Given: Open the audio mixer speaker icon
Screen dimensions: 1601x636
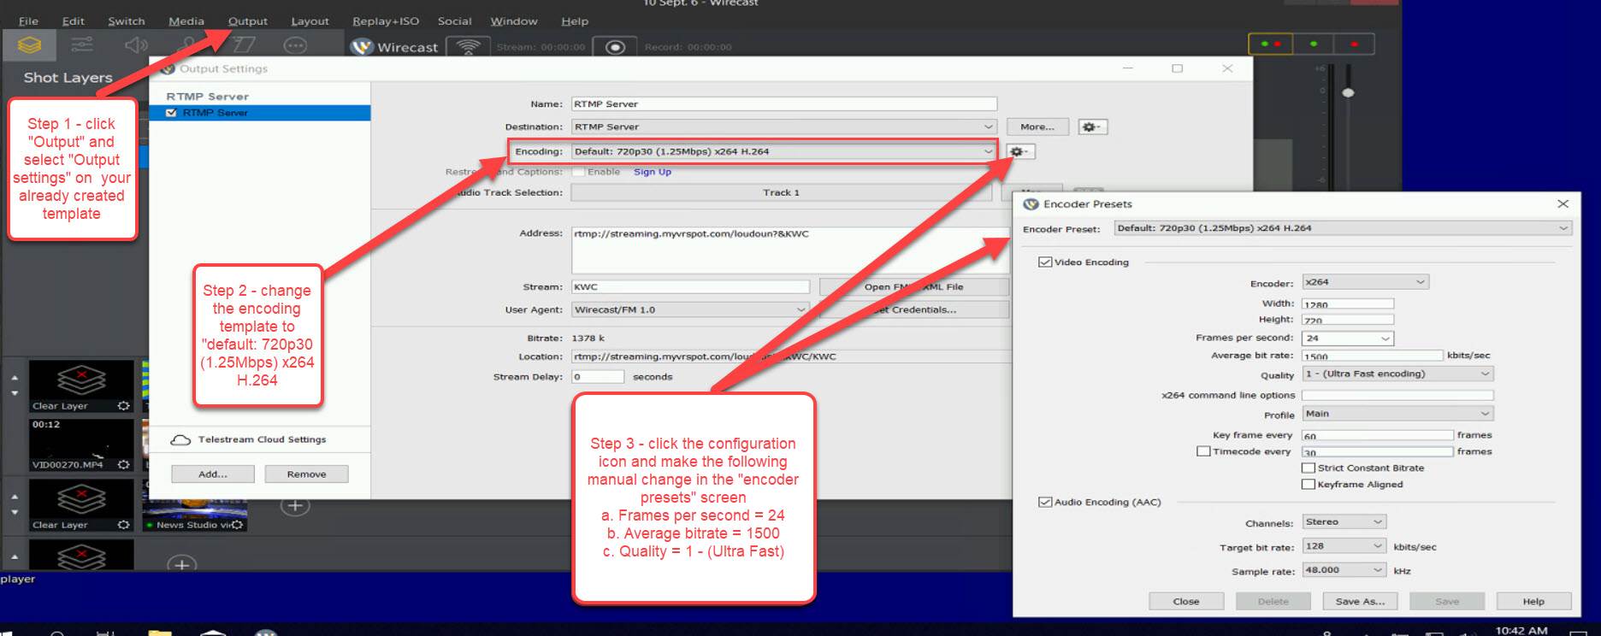Looking at the screenshot, I should pos(136,45).
